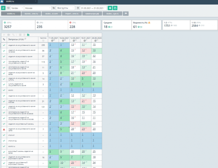Viewport: 218px width, 168px height.
Task: Click the check mark on the столкит.ру row
Action: 4,141
